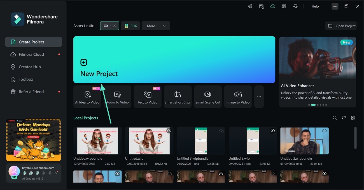The height and width of the screenshot is (190, 364).
Task: Click heyan7496@outlook.com account email
Action: pos(38,168)
